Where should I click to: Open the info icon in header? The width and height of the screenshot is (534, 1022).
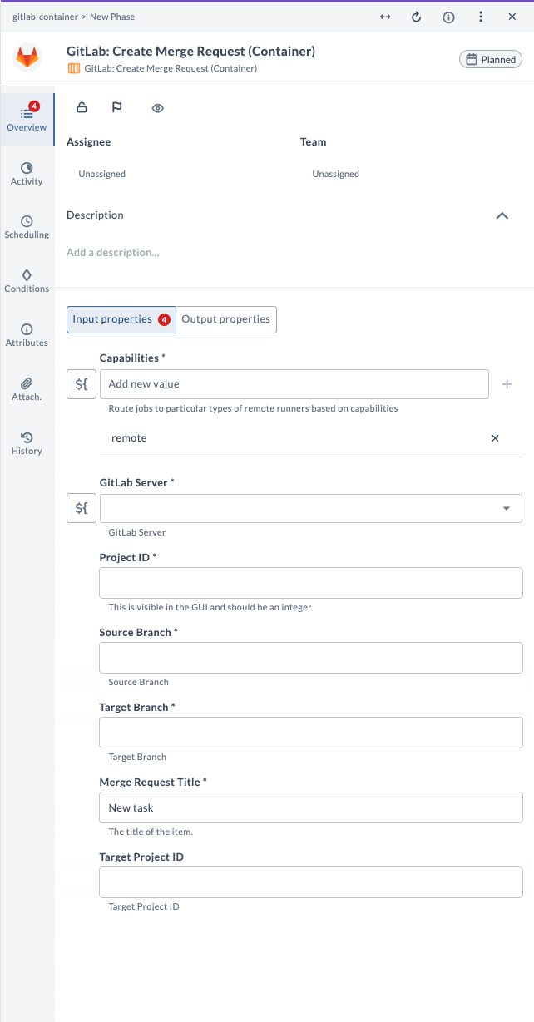[448, 17]
